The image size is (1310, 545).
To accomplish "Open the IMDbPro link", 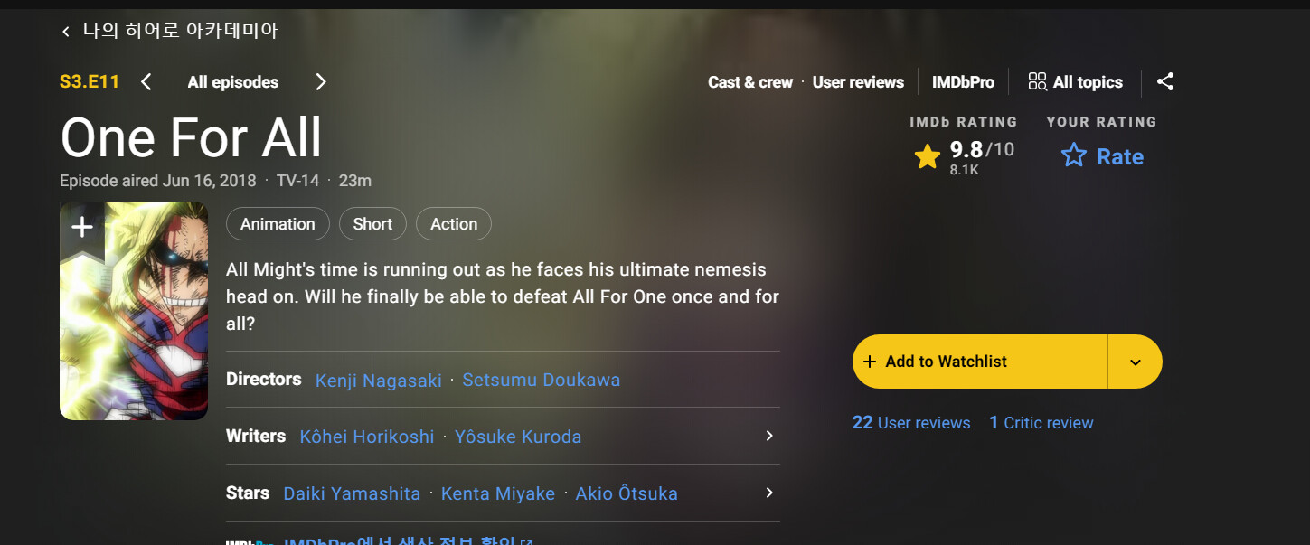I will pyautogui.click(x=963, y=82).
